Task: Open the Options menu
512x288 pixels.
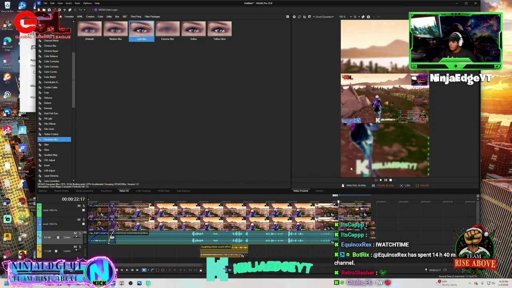Action: (x=87, y=3)
